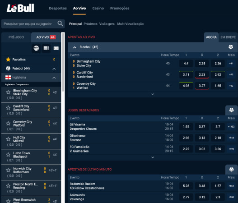Select the globe view icon in sidebar
Image resolution: width=238 pixels, height=203 pixels.
(36, 48)
